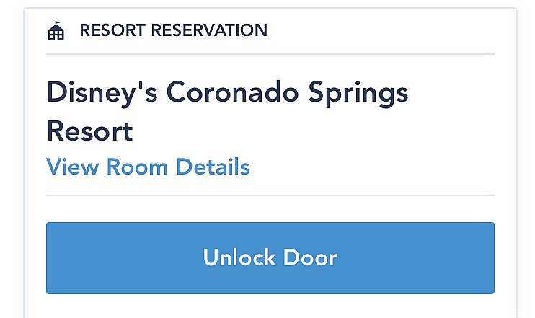The width and height of the screenshot is (535, 318).
Task: Click the word Details in blue link
Action: point(213,167)
